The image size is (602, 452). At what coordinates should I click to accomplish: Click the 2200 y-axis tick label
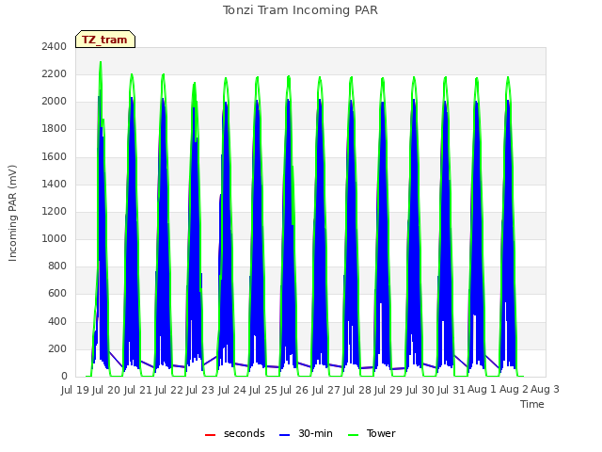tap(55, 74)
